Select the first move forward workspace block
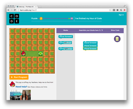The width and height of the screenshot is (133, 109). click(x=90, y=43)
